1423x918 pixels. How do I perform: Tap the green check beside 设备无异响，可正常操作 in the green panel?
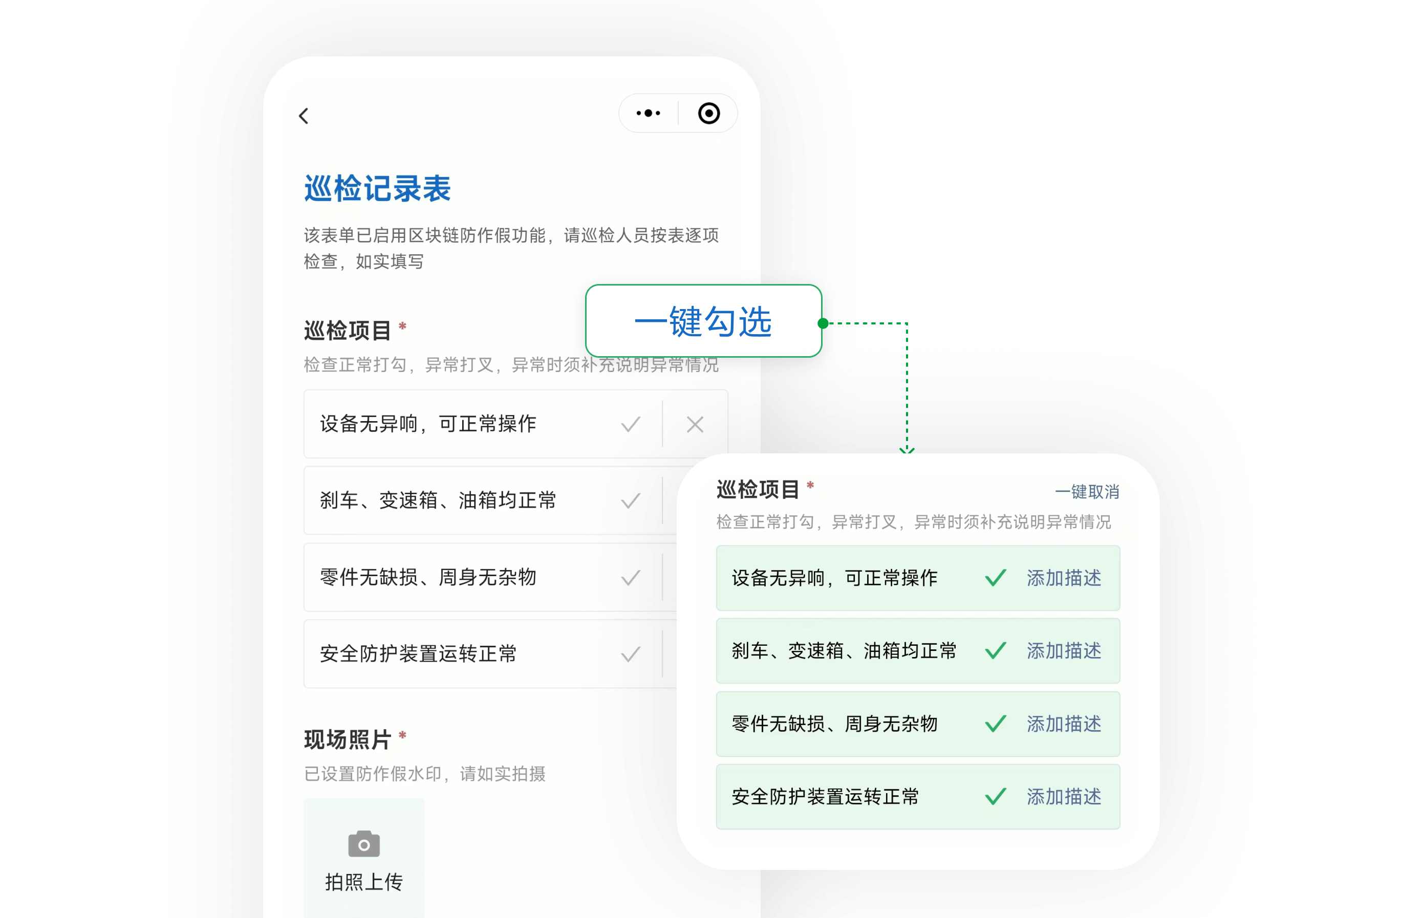[x=996, y=577]
